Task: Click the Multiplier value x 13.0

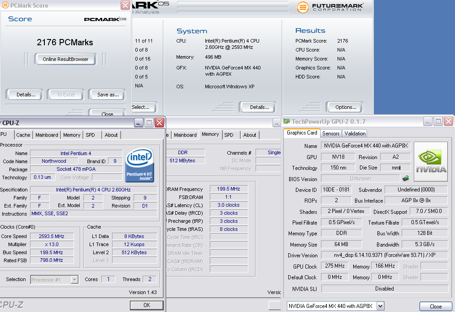Action: [52, 244]
